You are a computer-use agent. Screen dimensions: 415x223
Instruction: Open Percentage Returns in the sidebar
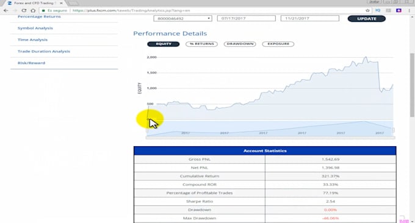[x=39, y=16]
